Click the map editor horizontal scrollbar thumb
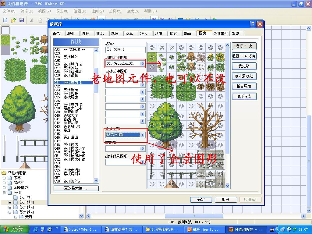Viewport: 312px width, 234px height. point(194,216)
